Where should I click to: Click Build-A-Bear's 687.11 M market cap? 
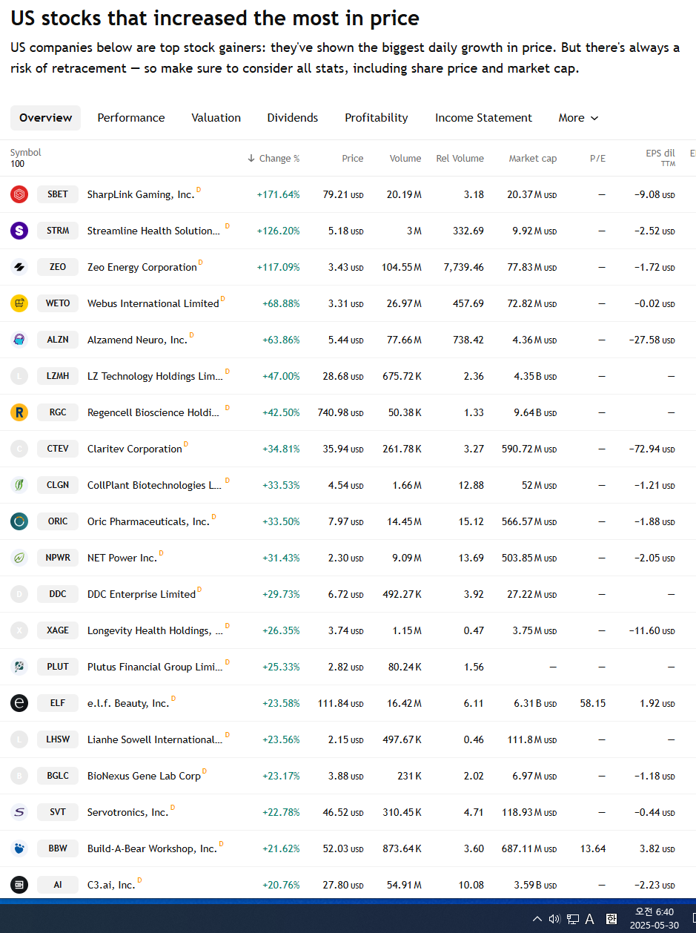coord(529,848)
